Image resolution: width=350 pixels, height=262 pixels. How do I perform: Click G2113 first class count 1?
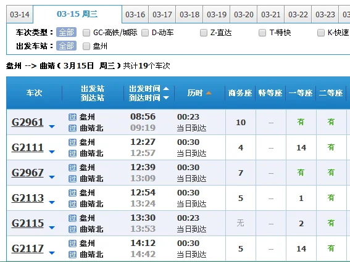click(x=301, y=199)
